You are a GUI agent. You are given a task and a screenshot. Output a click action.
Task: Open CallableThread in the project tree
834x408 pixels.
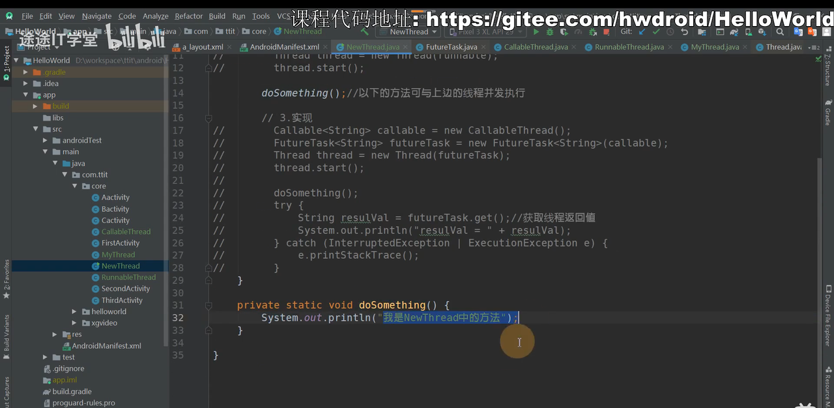pyautogui.click(x=125, y=231)
